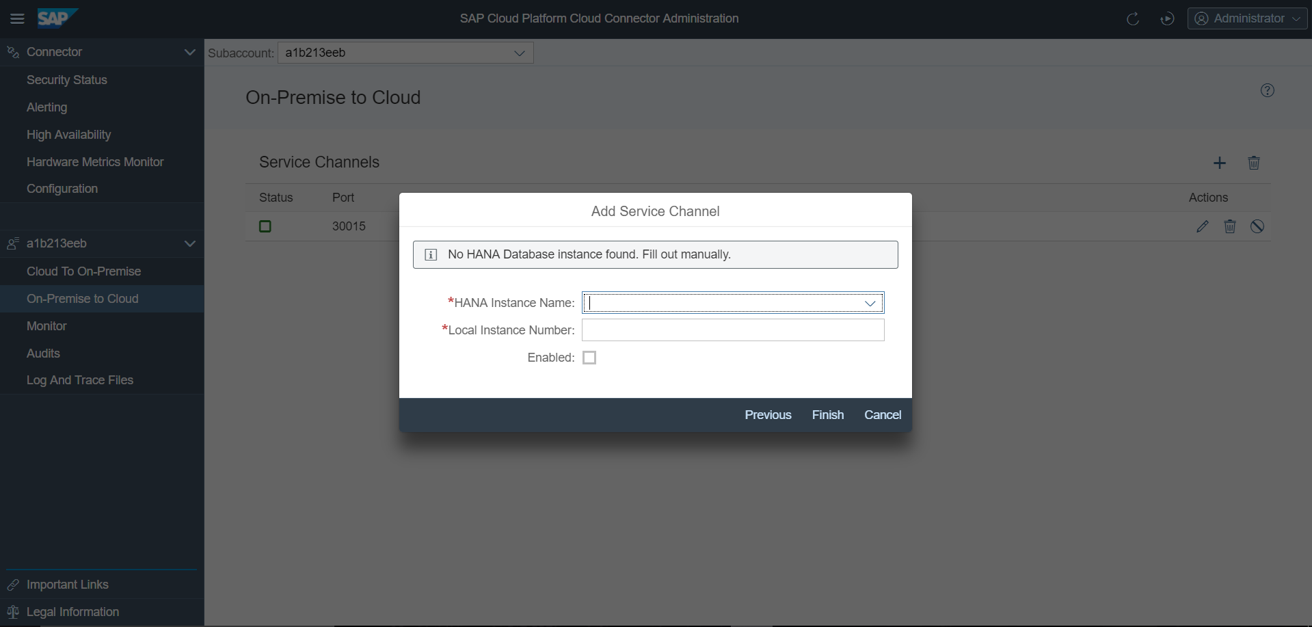Click the SAP logo
Image resolution: width=1312 pixels, height=627 pixels.
coord(57,18)
